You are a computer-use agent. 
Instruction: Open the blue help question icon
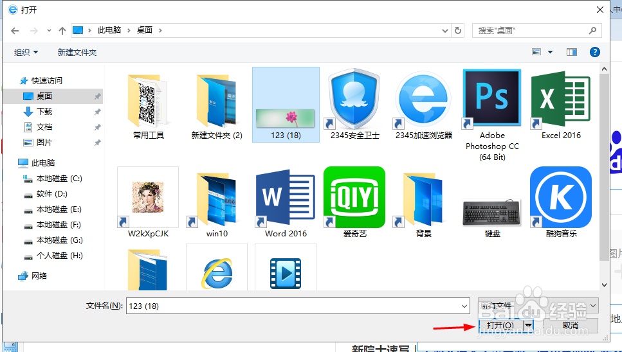594,52
